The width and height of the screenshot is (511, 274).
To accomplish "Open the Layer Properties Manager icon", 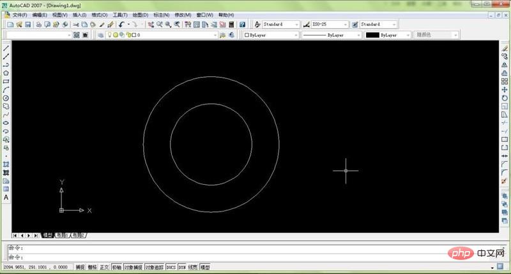I will point(101,35).
